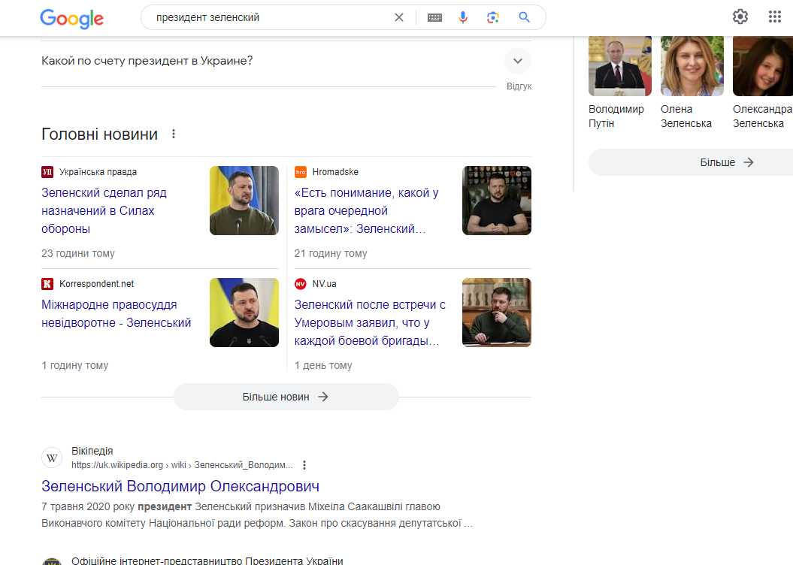
Task: Open the Зеленський Володимир Олександрович Wikipedia link
Action: click(x=180, y=486)
